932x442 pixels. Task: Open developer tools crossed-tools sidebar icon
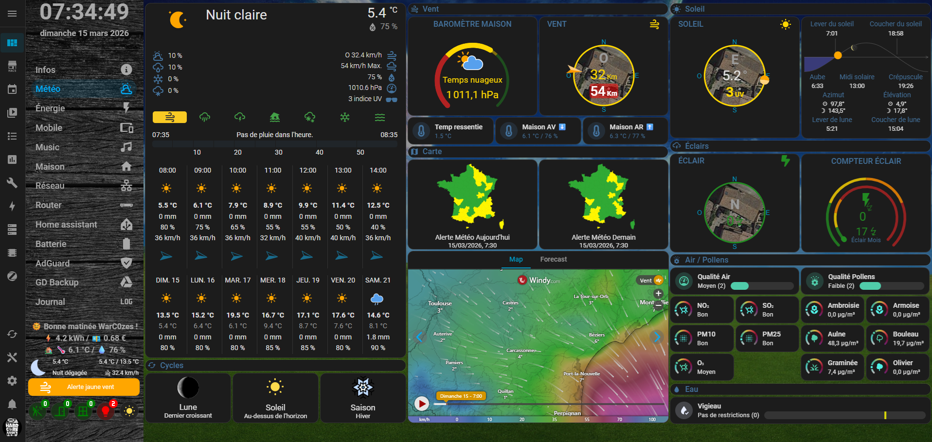point(12,357)
